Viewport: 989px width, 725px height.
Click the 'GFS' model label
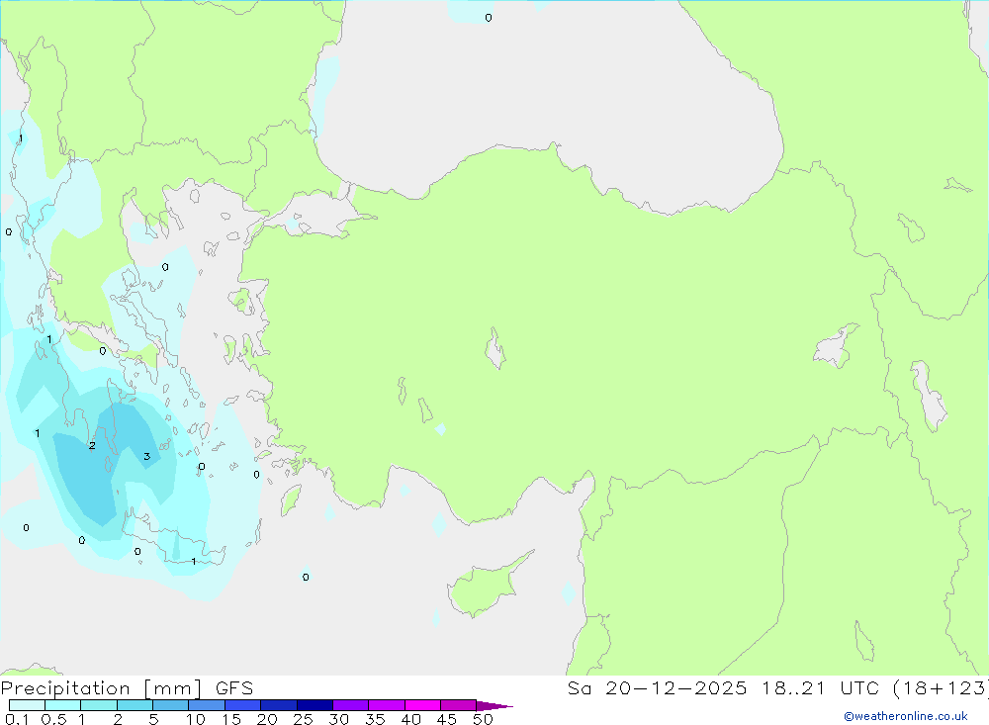coord(234,688)
